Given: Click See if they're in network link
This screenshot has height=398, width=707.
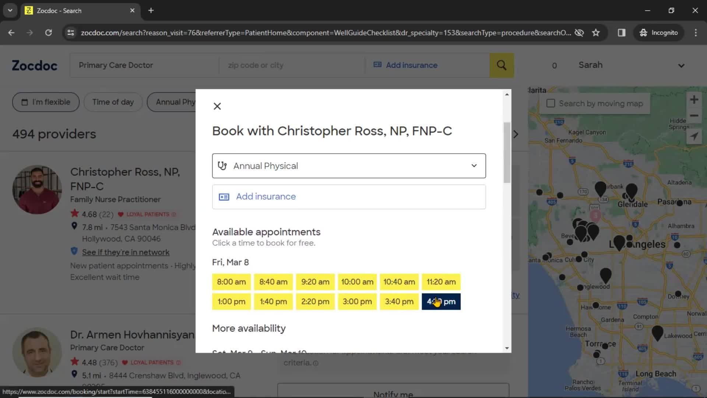Looking at the screenshot, I should coord(126,252).
